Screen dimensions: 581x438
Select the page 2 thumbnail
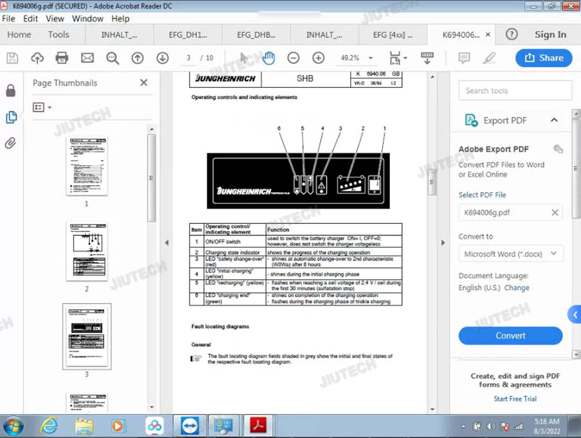87,252
